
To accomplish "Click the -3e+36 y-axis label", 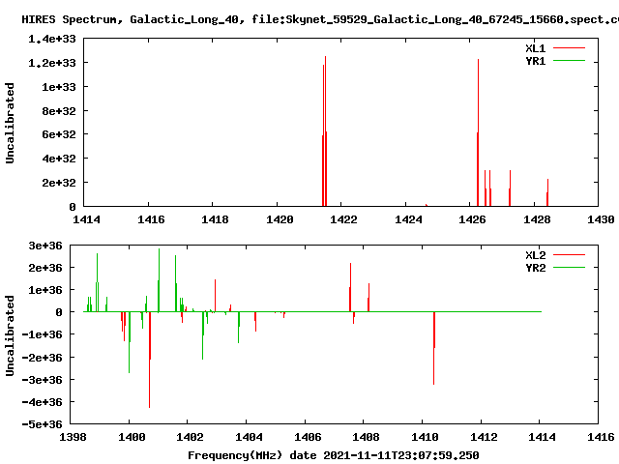I will tap(42, 380).
